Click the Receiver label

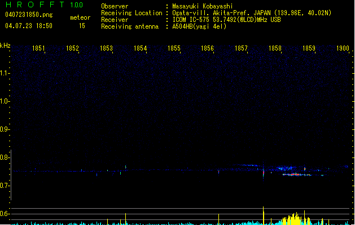(x=115, y=20)
